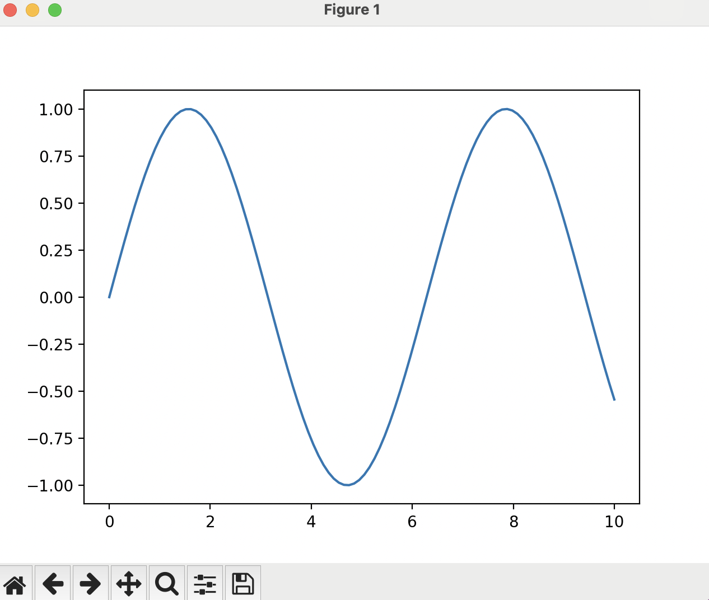Activate the Pan/Zoom tool

coord(129,583)
